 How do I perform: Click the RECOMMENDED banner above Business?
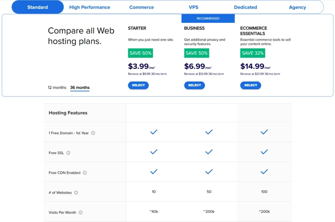[208, 18]
